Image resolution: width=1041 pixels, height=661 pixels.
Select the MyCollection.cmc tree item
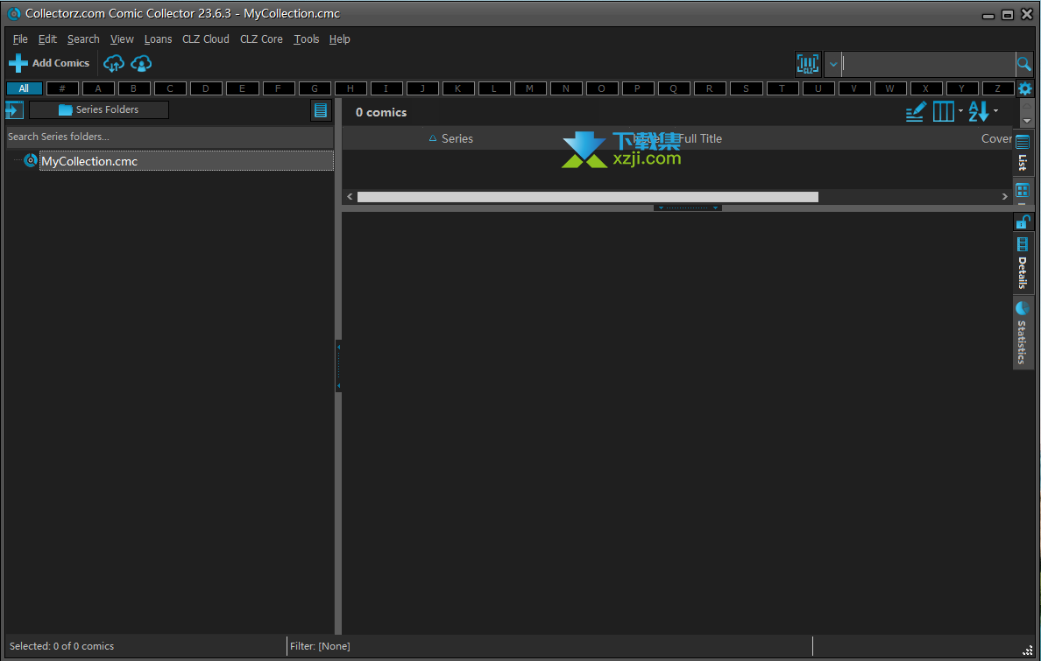pyautogui.click(x=186, y=160)
